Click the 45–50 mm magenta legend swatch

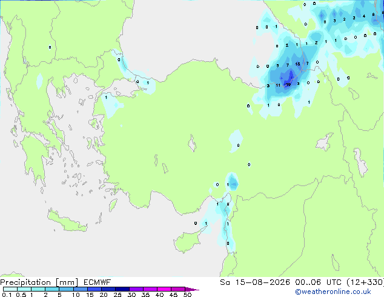point(178,289)
